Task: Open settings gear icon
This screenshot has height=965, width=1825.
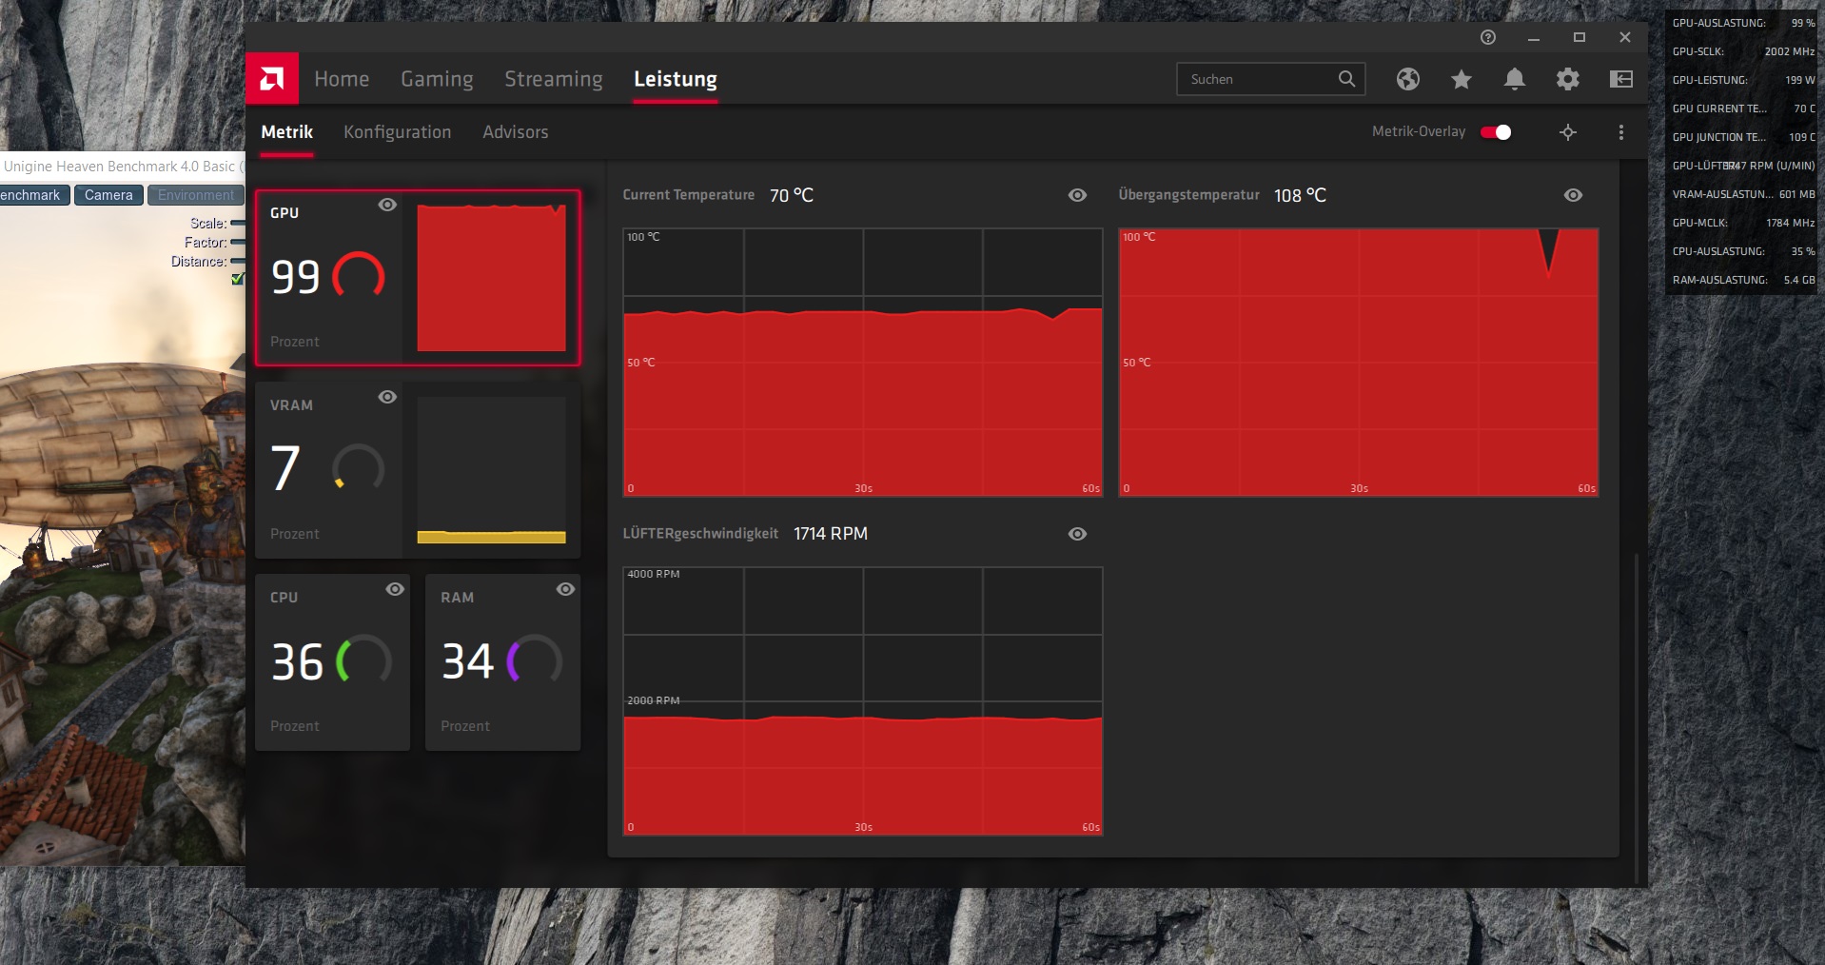Action: coord(1568,79)
